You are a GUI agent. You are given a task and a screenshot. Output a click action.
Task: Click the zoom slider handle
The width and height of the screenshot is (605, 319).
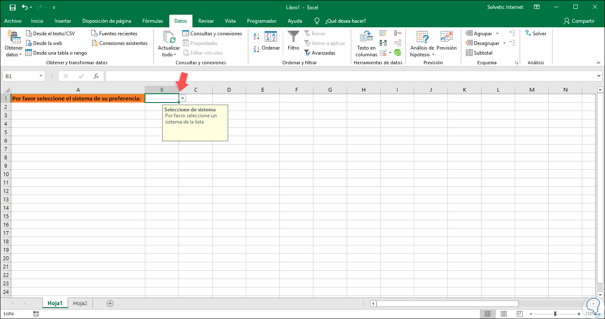(555, 314)
